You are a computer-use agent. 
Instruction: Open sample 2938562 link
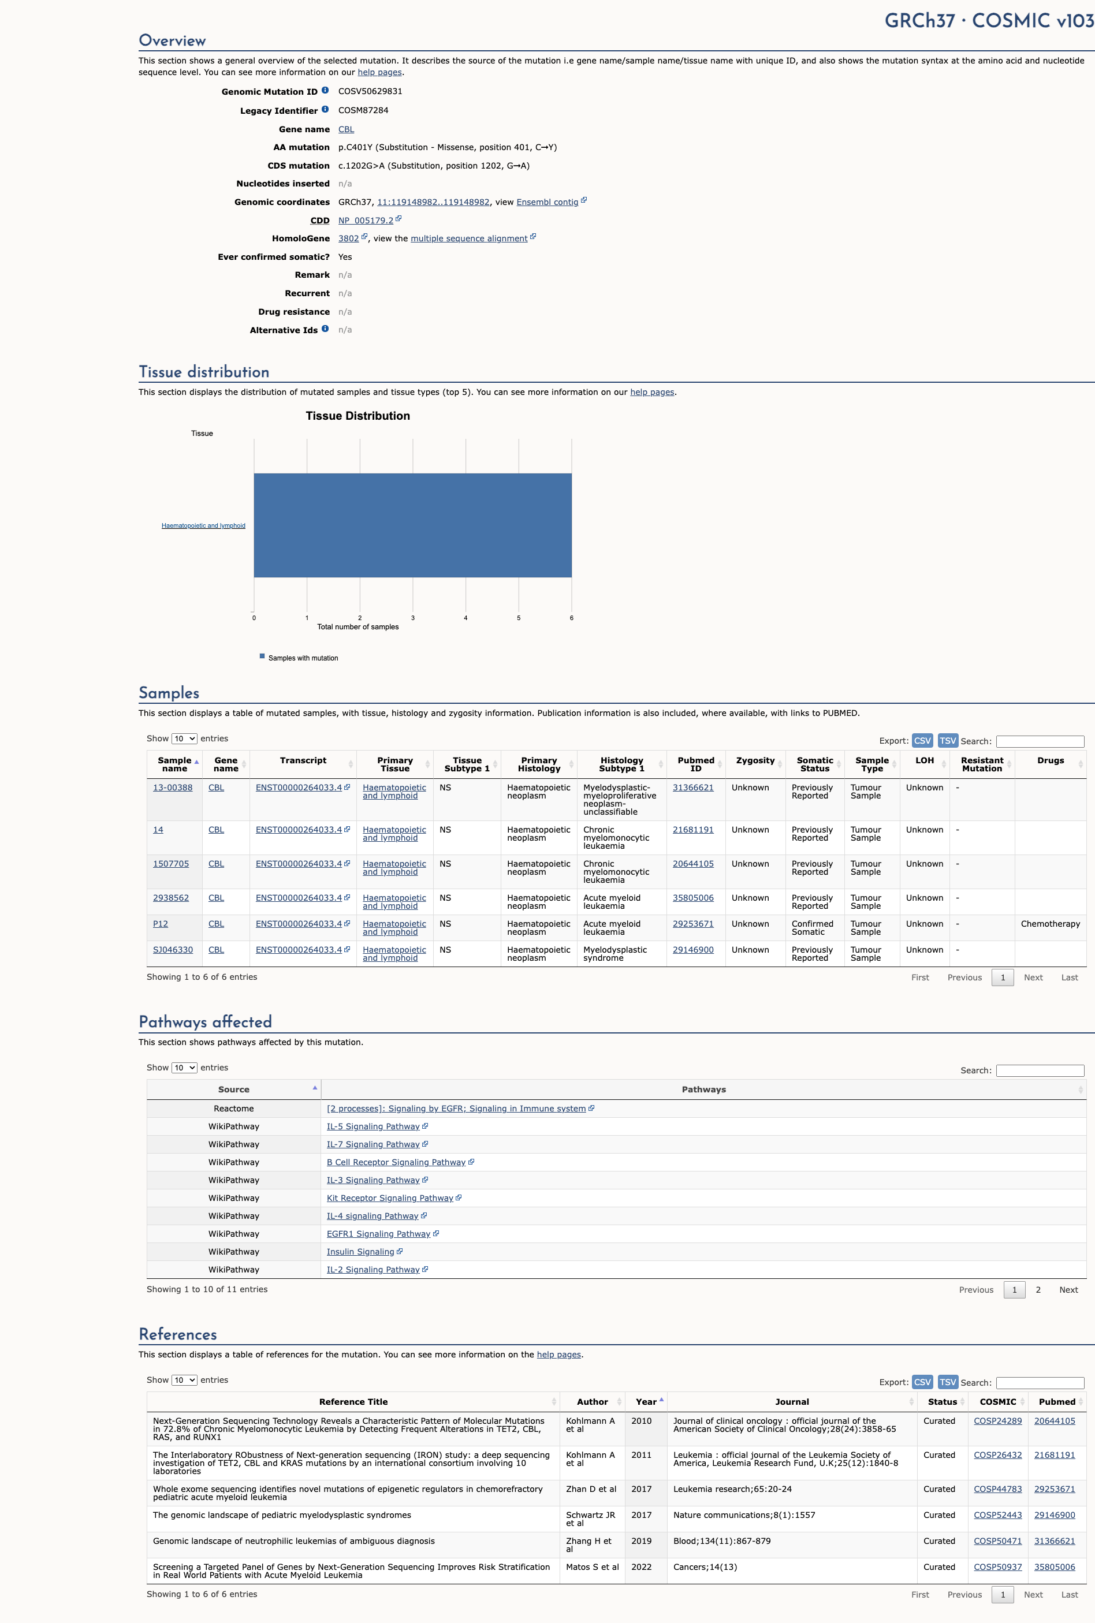(171, 898)
